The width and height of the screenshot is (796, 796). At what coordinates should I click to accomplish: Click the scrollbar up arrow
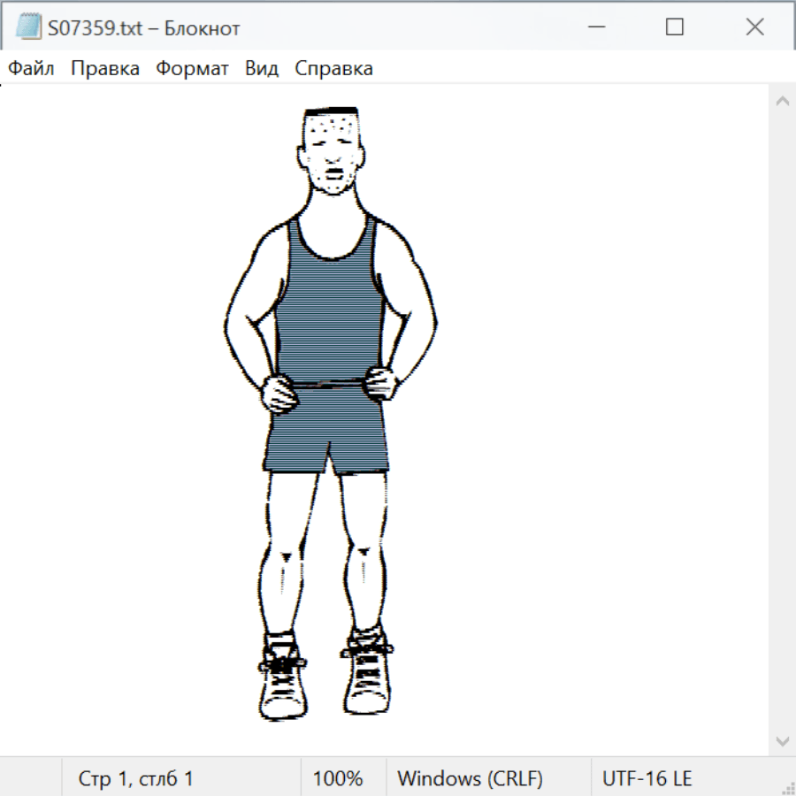(x=782, y=101)
